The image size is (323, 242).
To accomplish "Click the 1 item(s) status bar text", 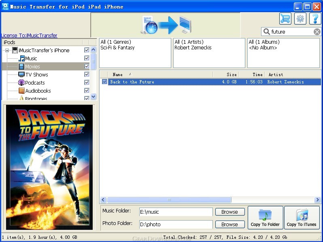I will pos(39,237).
